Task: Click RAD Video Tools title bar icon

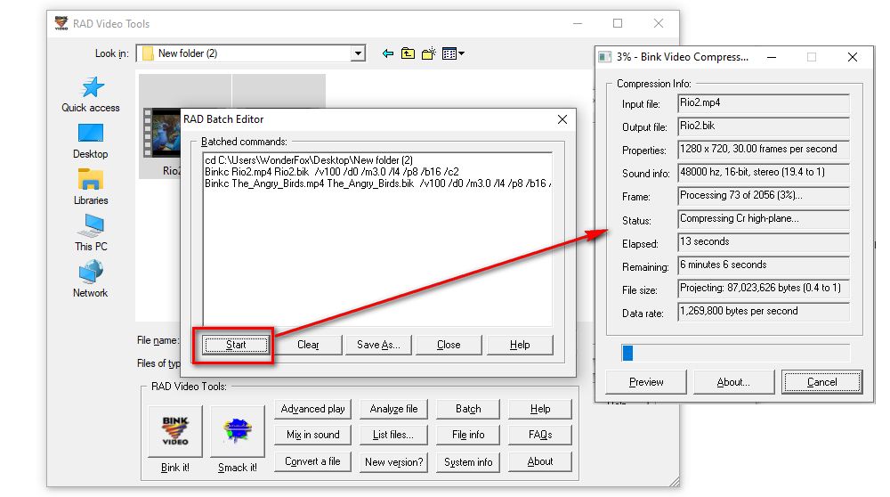Action: 61,23
